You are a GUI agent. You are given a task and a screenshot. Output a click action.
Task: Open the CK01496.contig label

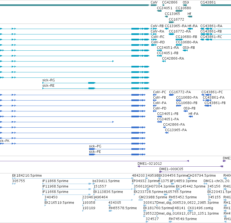200,208
